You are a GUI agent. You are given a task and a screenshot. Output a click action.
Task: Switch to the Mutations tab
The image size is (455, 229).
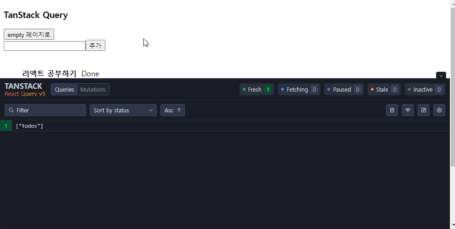(x=93, y=89)
